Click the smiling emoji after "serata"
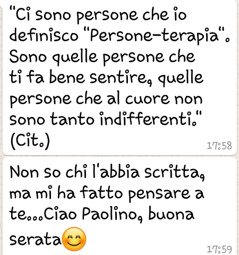The width and height of the screenshot is (239, 255). click(x=74, y=239)
